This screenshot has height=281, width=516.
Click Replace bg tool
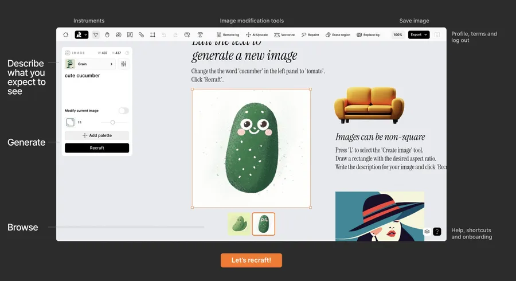(x=368, y=34)
